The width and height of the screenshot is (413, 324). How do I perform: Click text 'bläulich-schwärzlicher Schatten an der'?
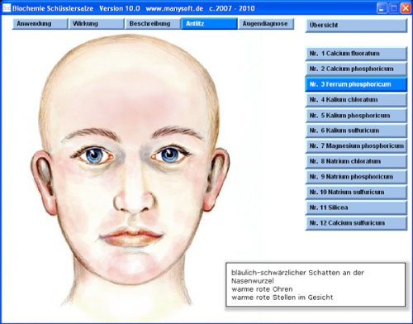[297, 273]
